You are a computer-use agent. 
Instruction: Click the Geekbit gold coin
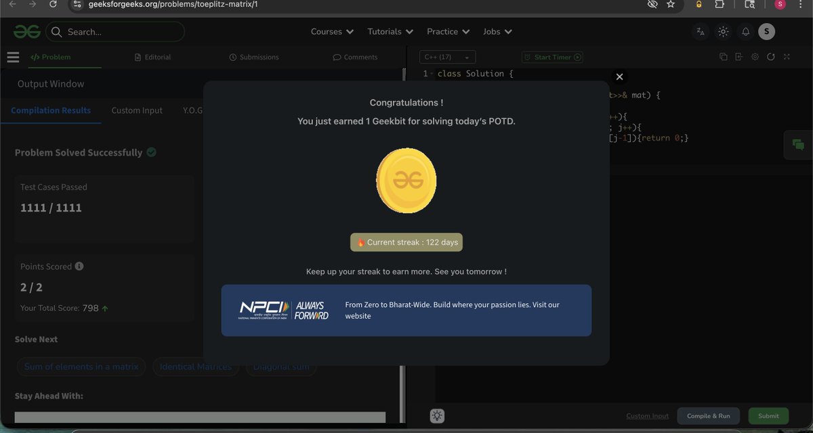[406, 180]
